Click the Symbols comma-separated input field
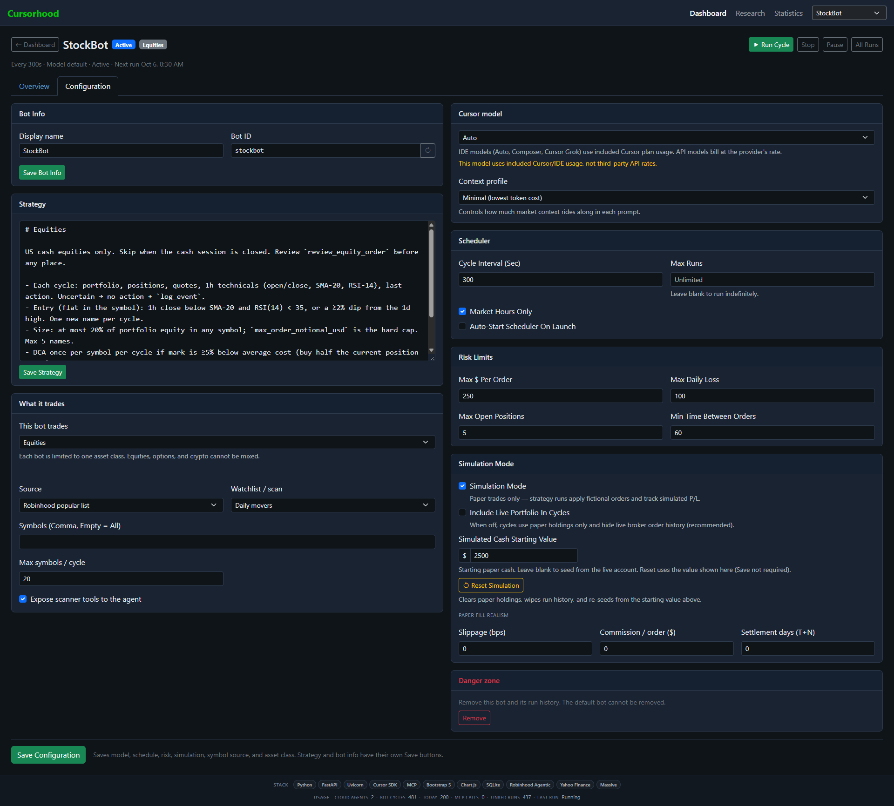 click(x=227, y=542)
